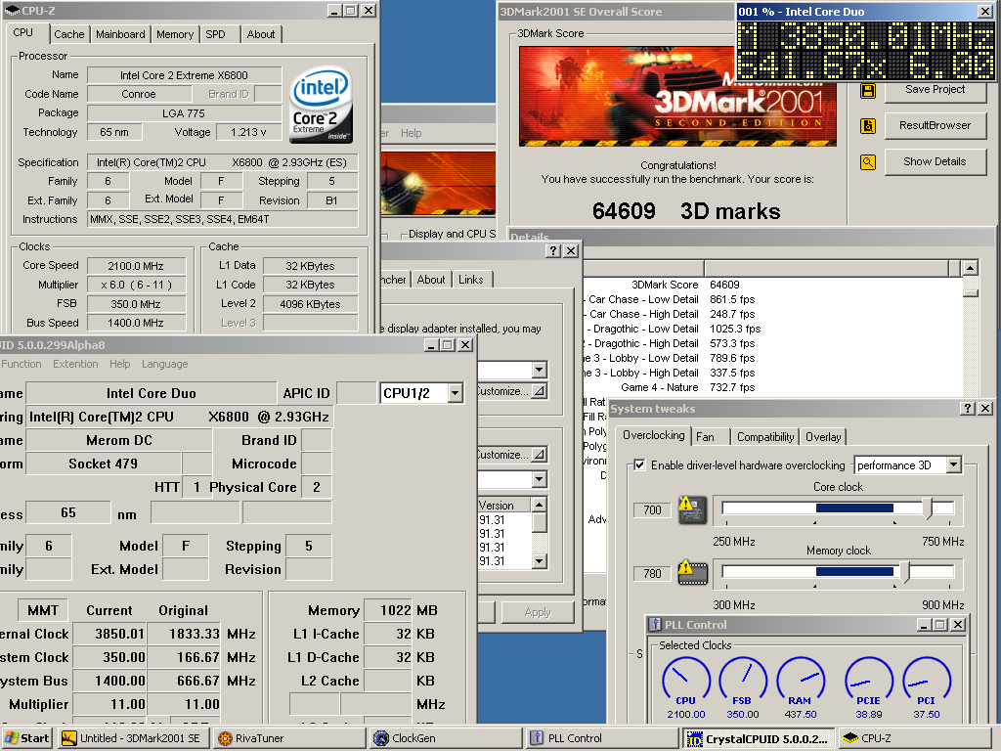Click the Core Speed value '2100.0 MHz'
1001x751 pixels.
click(x=136, y=266)
